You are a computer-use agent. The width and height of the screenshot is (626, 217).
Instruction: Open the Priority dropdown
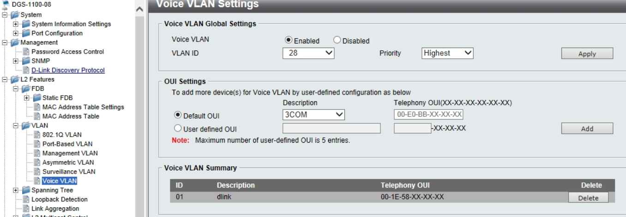tap(448, 54)
